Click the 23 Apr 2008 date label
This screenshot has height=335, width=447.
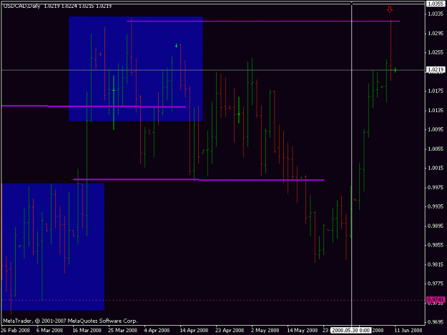[230, 330]
